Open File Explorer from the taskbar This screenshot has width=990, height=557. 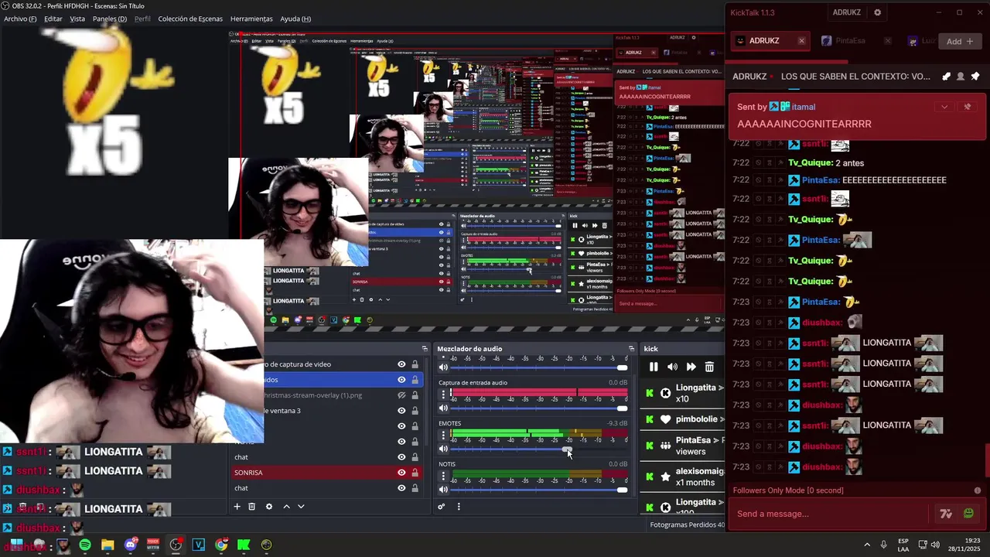point(108,545)
